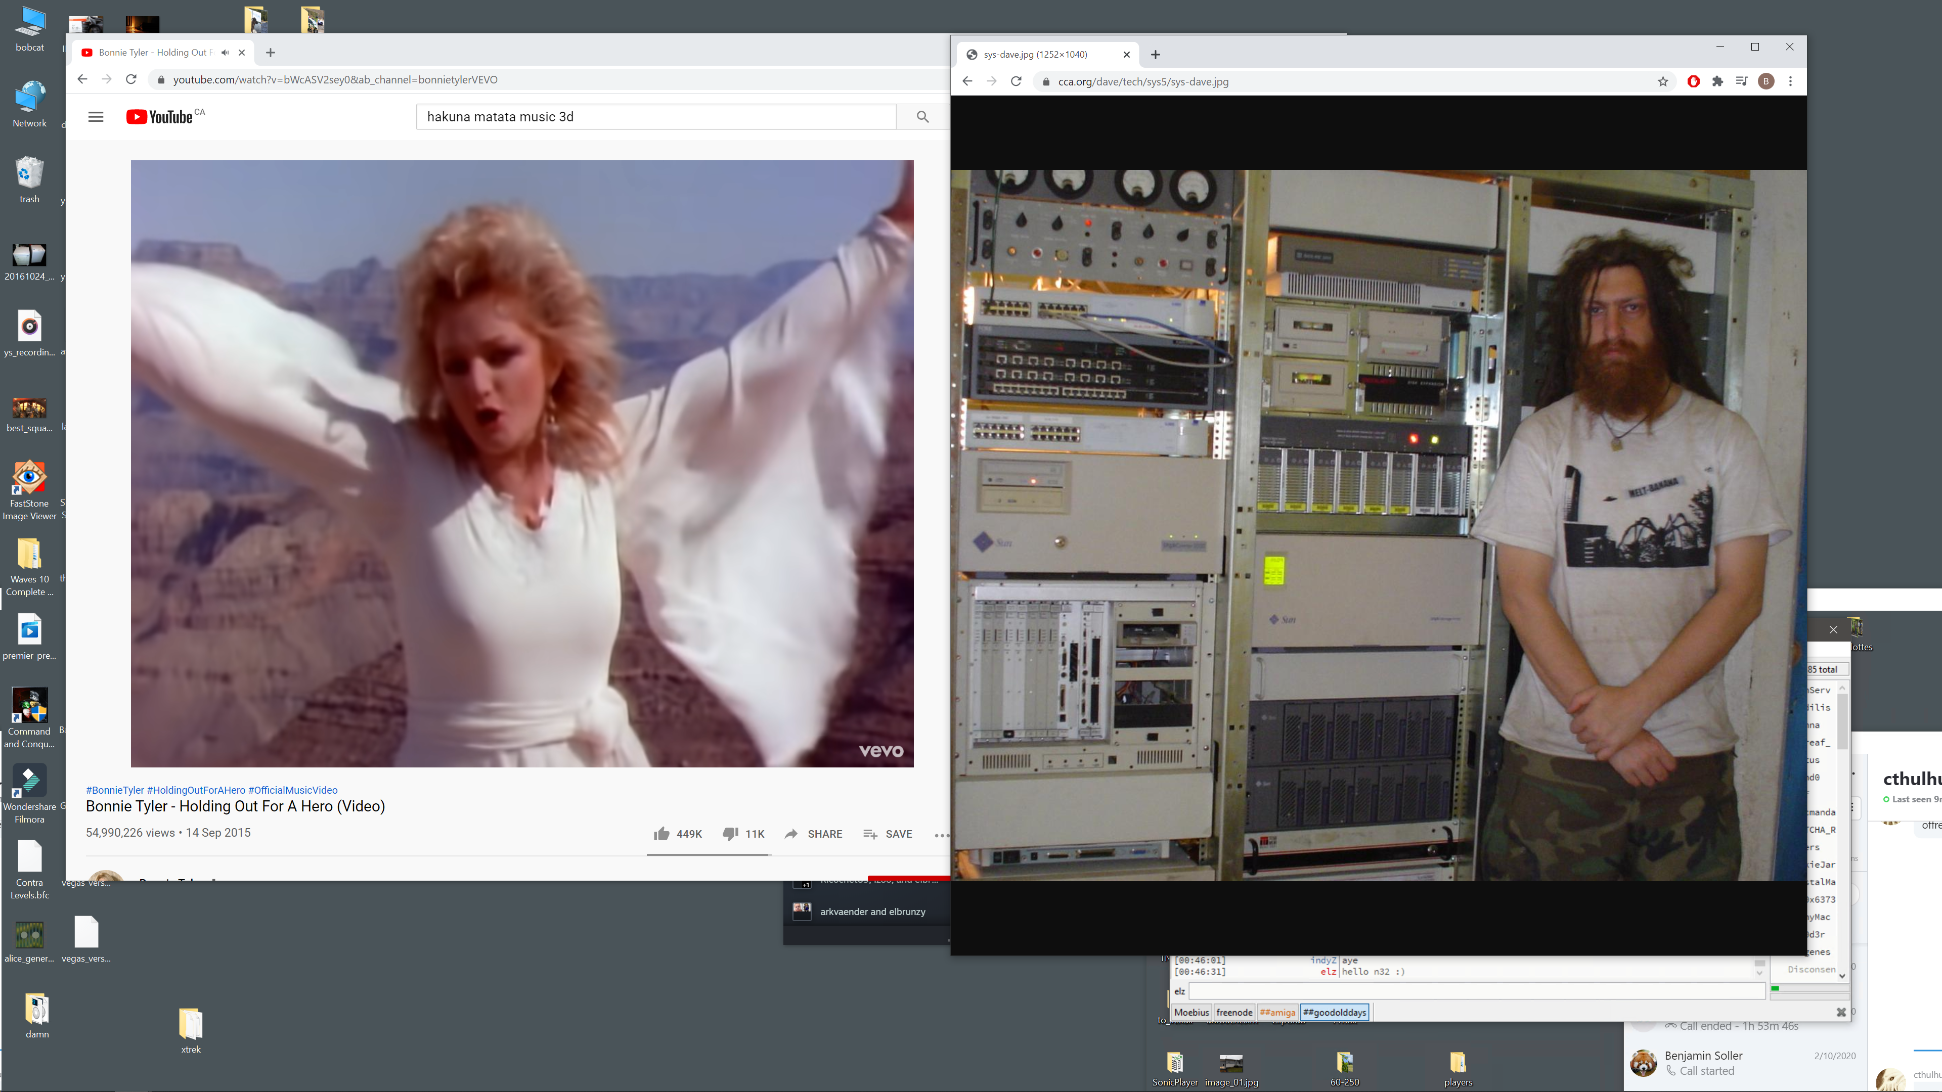Click the Bonnie Tyler video player

pos(522,464)
